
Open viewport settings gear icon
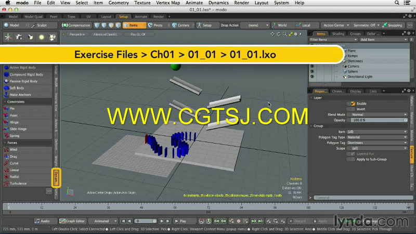296,34
